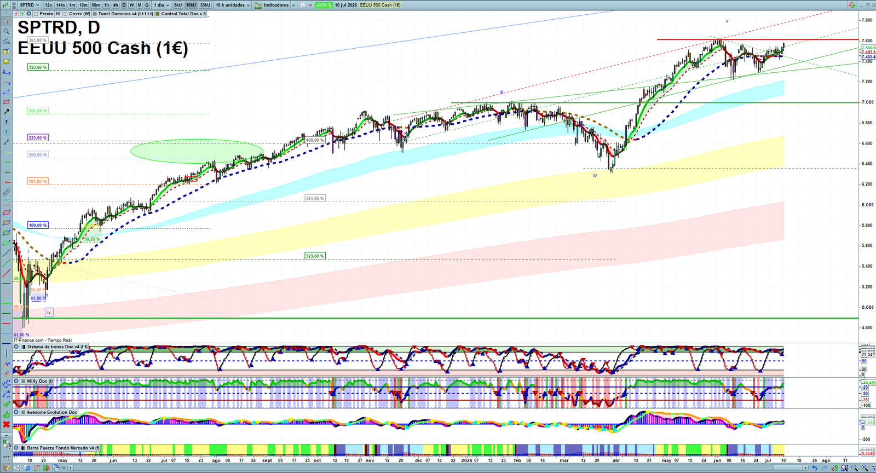The height and width of the screenshot is (473, 876).
Task: Select the 4h timeframe
Action: (116, 5)
